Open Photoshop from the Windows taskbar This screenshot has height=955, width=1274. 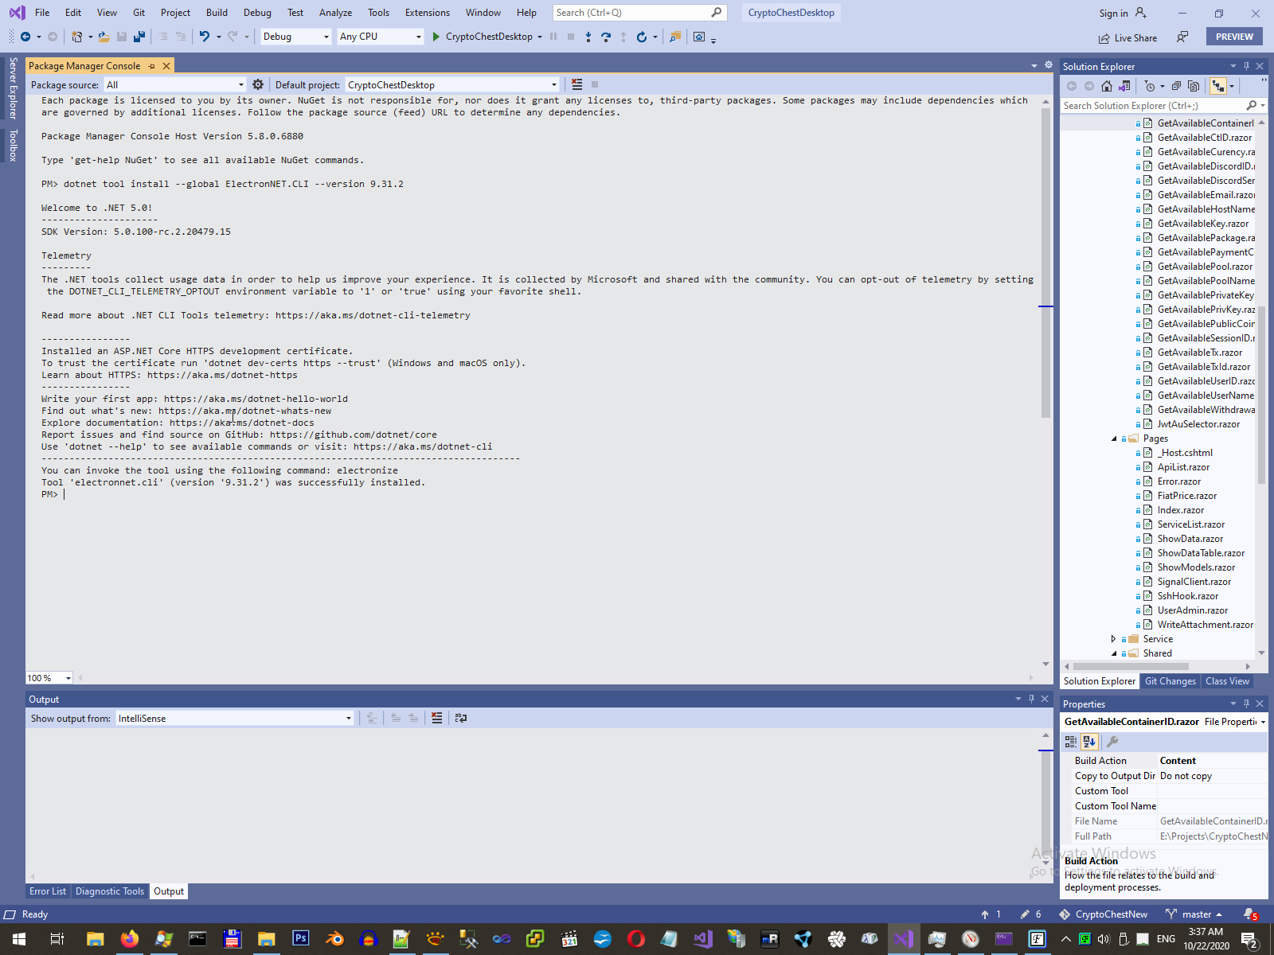point(300,939)
